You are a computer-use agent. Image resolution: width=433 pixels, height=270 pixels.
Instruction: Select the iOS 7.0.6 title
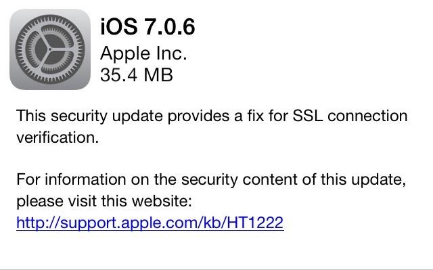point(147,27)
